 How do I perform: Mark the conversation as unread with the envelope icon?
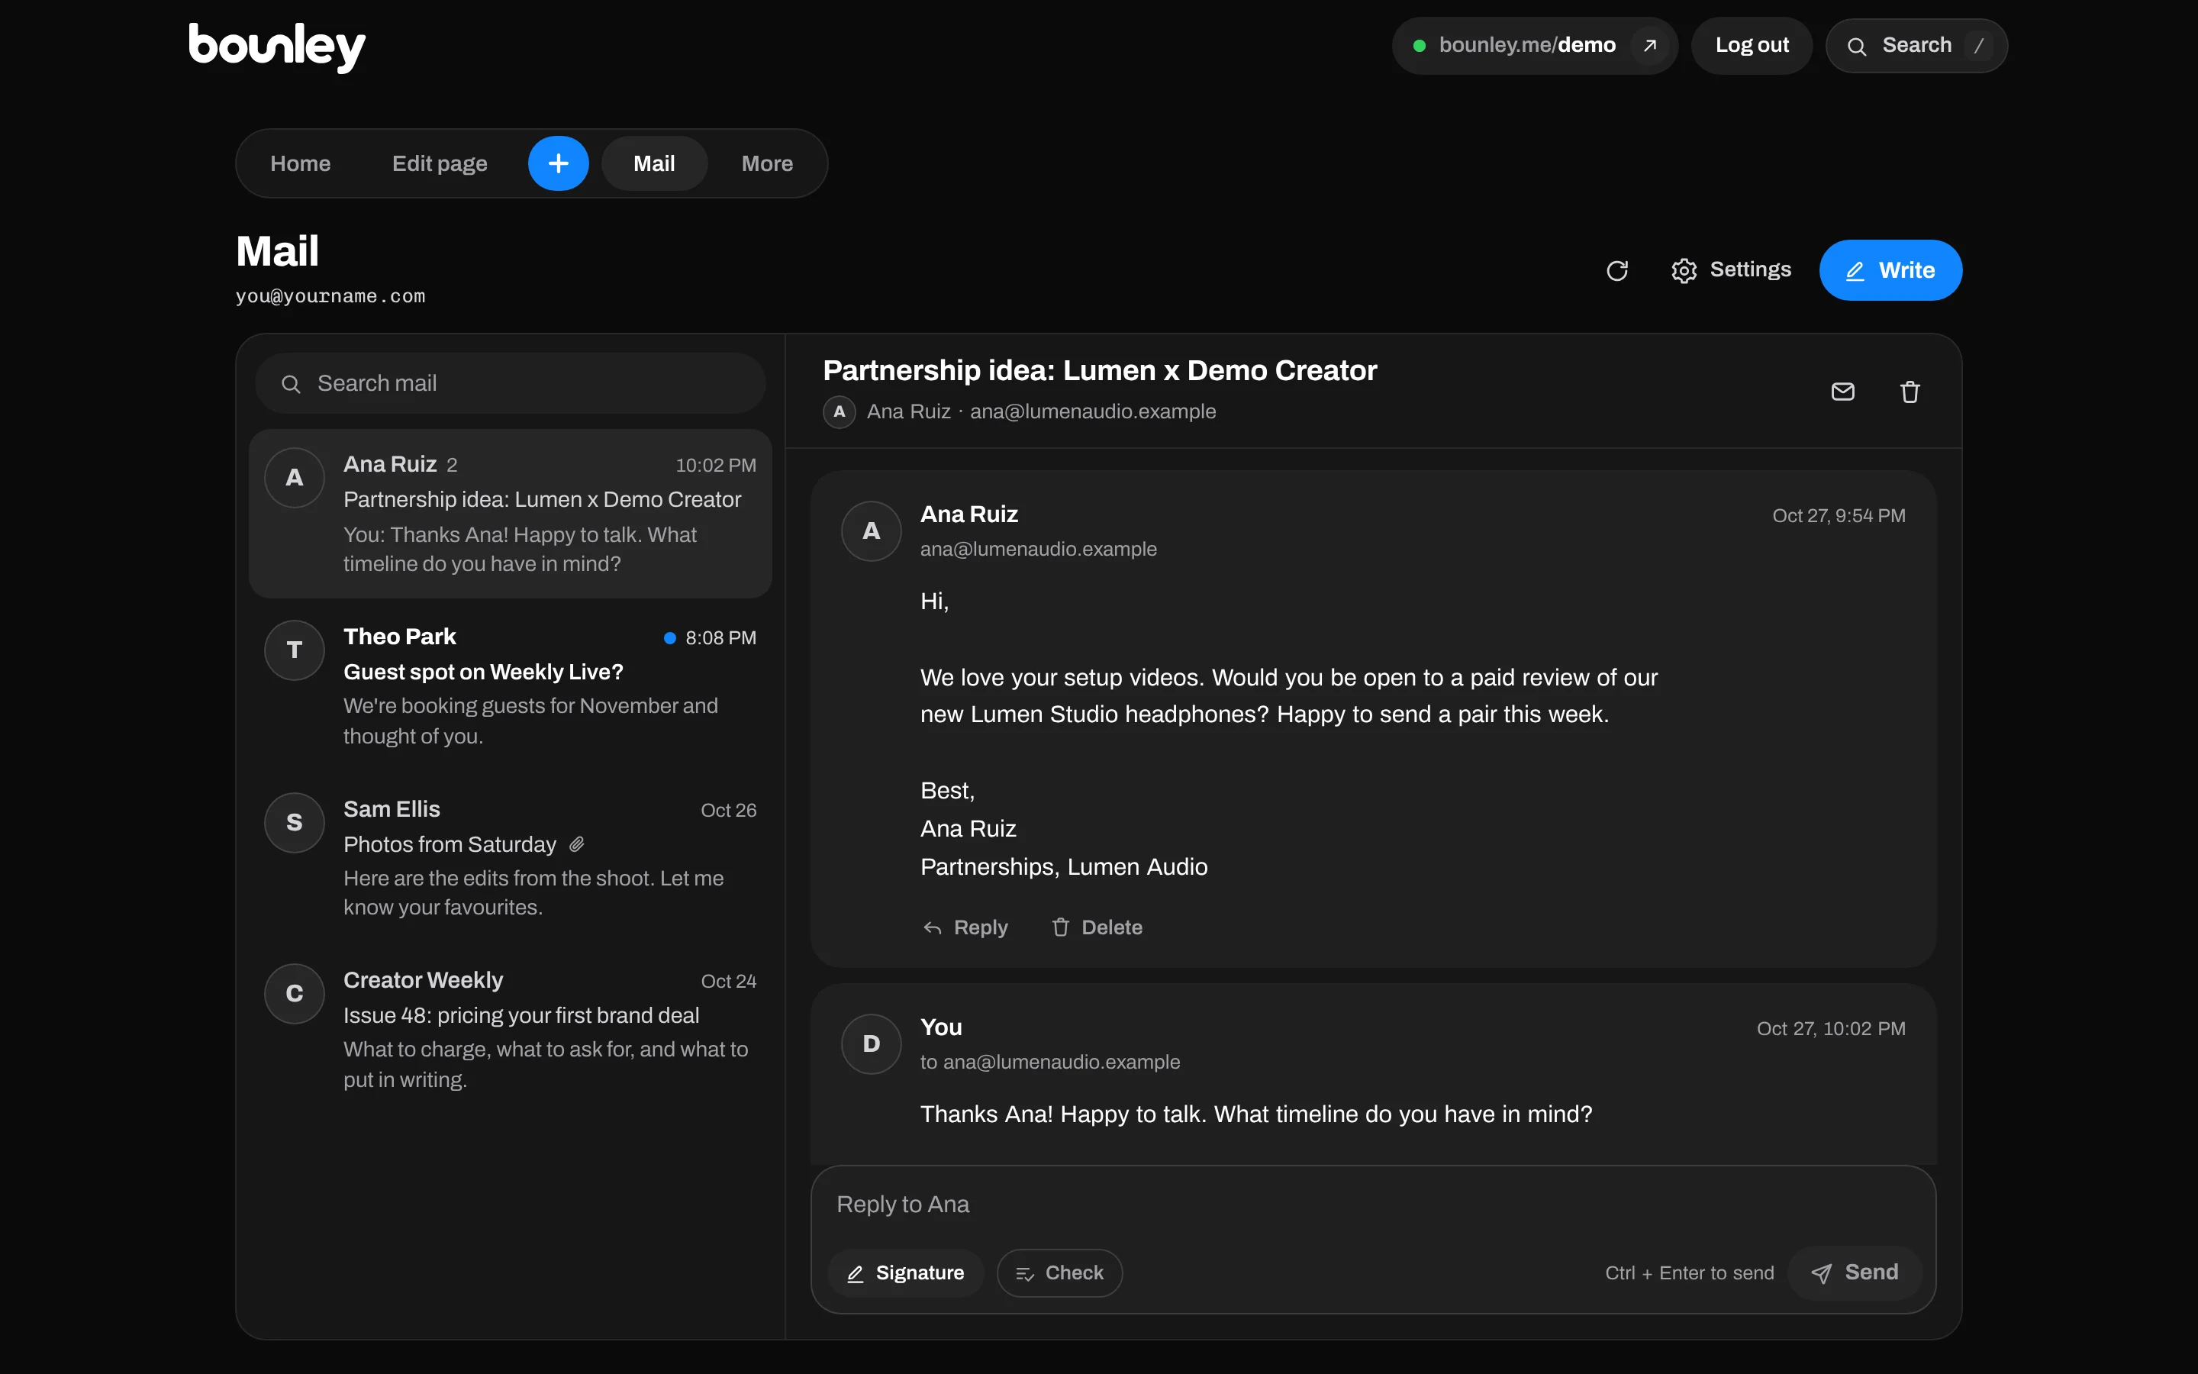click(x=1843, y=392)
